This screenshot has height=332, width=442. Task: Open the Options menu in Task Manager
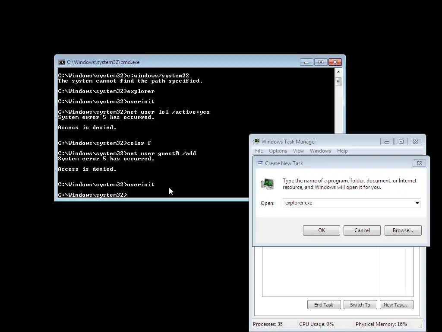278,151
